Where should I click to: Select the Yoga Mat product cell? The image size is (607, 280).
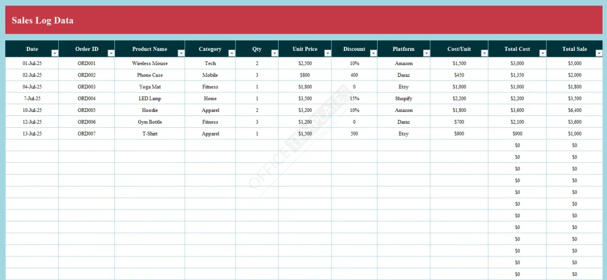coord(150,86)
